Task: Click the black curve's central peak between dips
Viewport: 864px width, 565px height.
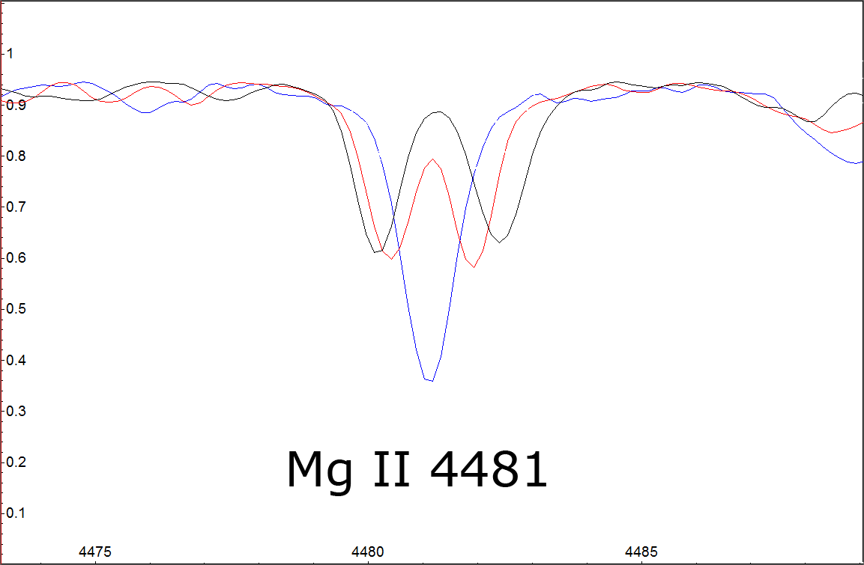Action: click(438, 112)
